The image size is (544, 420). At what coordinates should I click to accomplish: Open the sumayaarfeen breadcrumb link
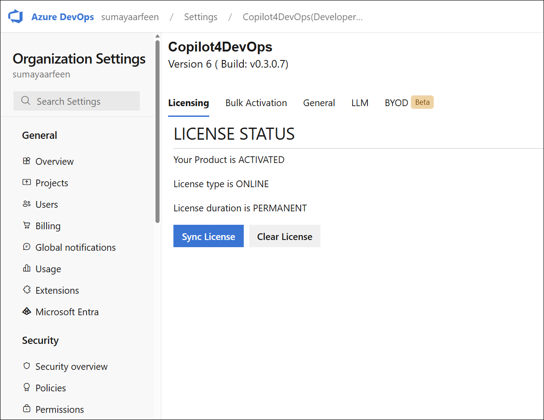point(130,17)
